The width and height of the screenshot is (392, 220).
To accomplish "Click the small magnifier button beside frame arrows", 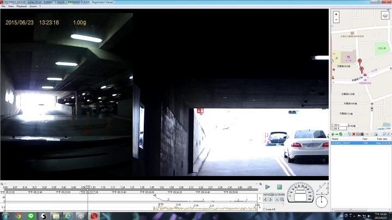I will click(x=277, y=199).
